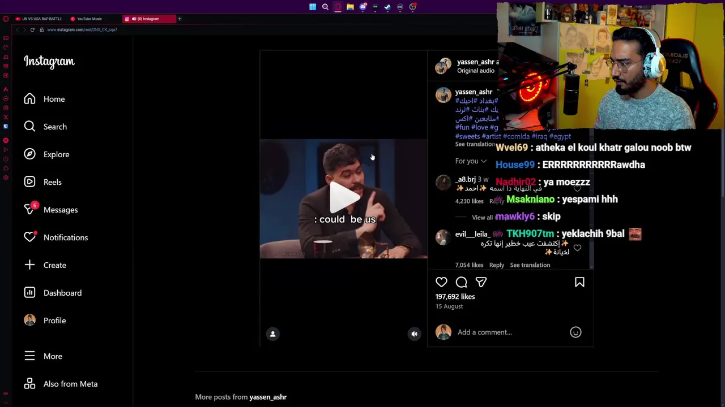Open comment author avatar above 4,230 likes

(443, 182)
